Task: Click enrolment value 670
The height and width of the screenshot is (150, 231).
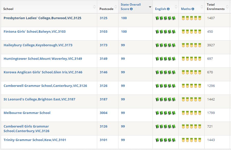Action: [x=210, y=72]
